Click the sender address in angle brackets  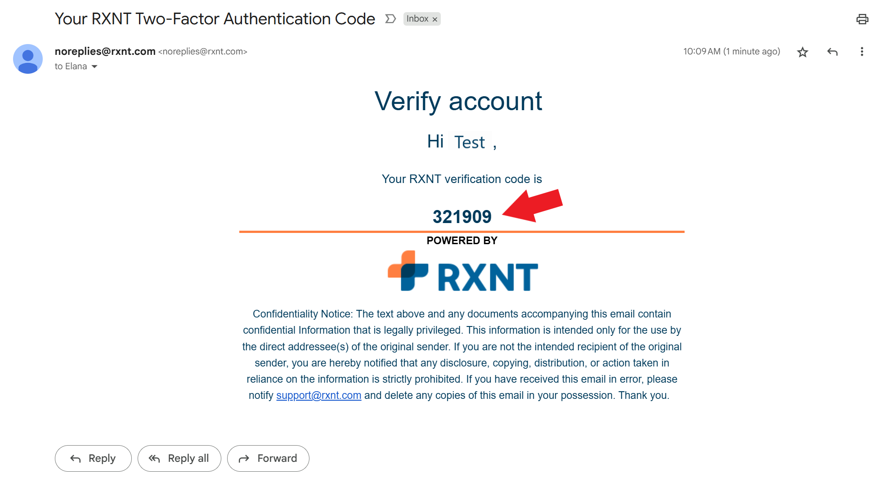click(202, 52)
